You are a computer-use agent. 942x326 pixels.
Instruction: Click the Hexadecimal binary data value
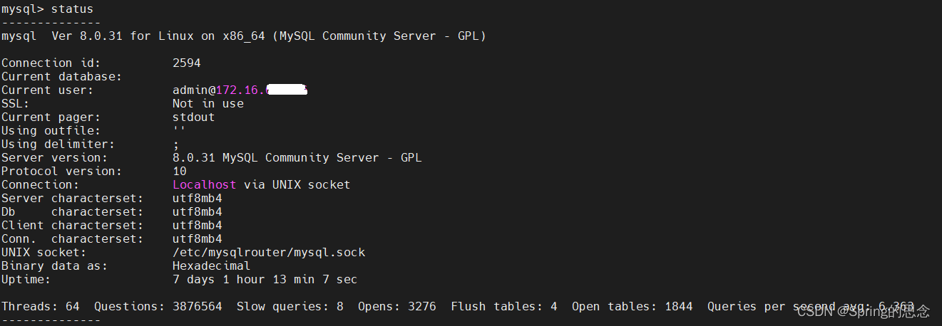click(x=212, y=265)
